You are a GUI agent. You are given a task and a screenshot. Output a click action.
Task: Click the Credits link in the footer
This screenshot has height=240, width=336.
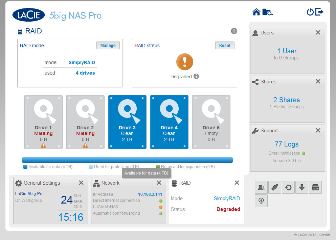[325, 235]
